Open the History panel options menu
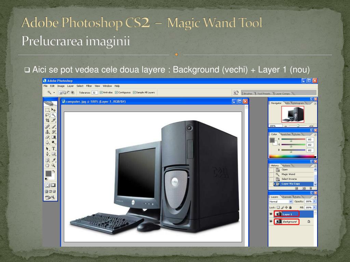The height and width of the screenshot is (262, 350). point(315,166)
